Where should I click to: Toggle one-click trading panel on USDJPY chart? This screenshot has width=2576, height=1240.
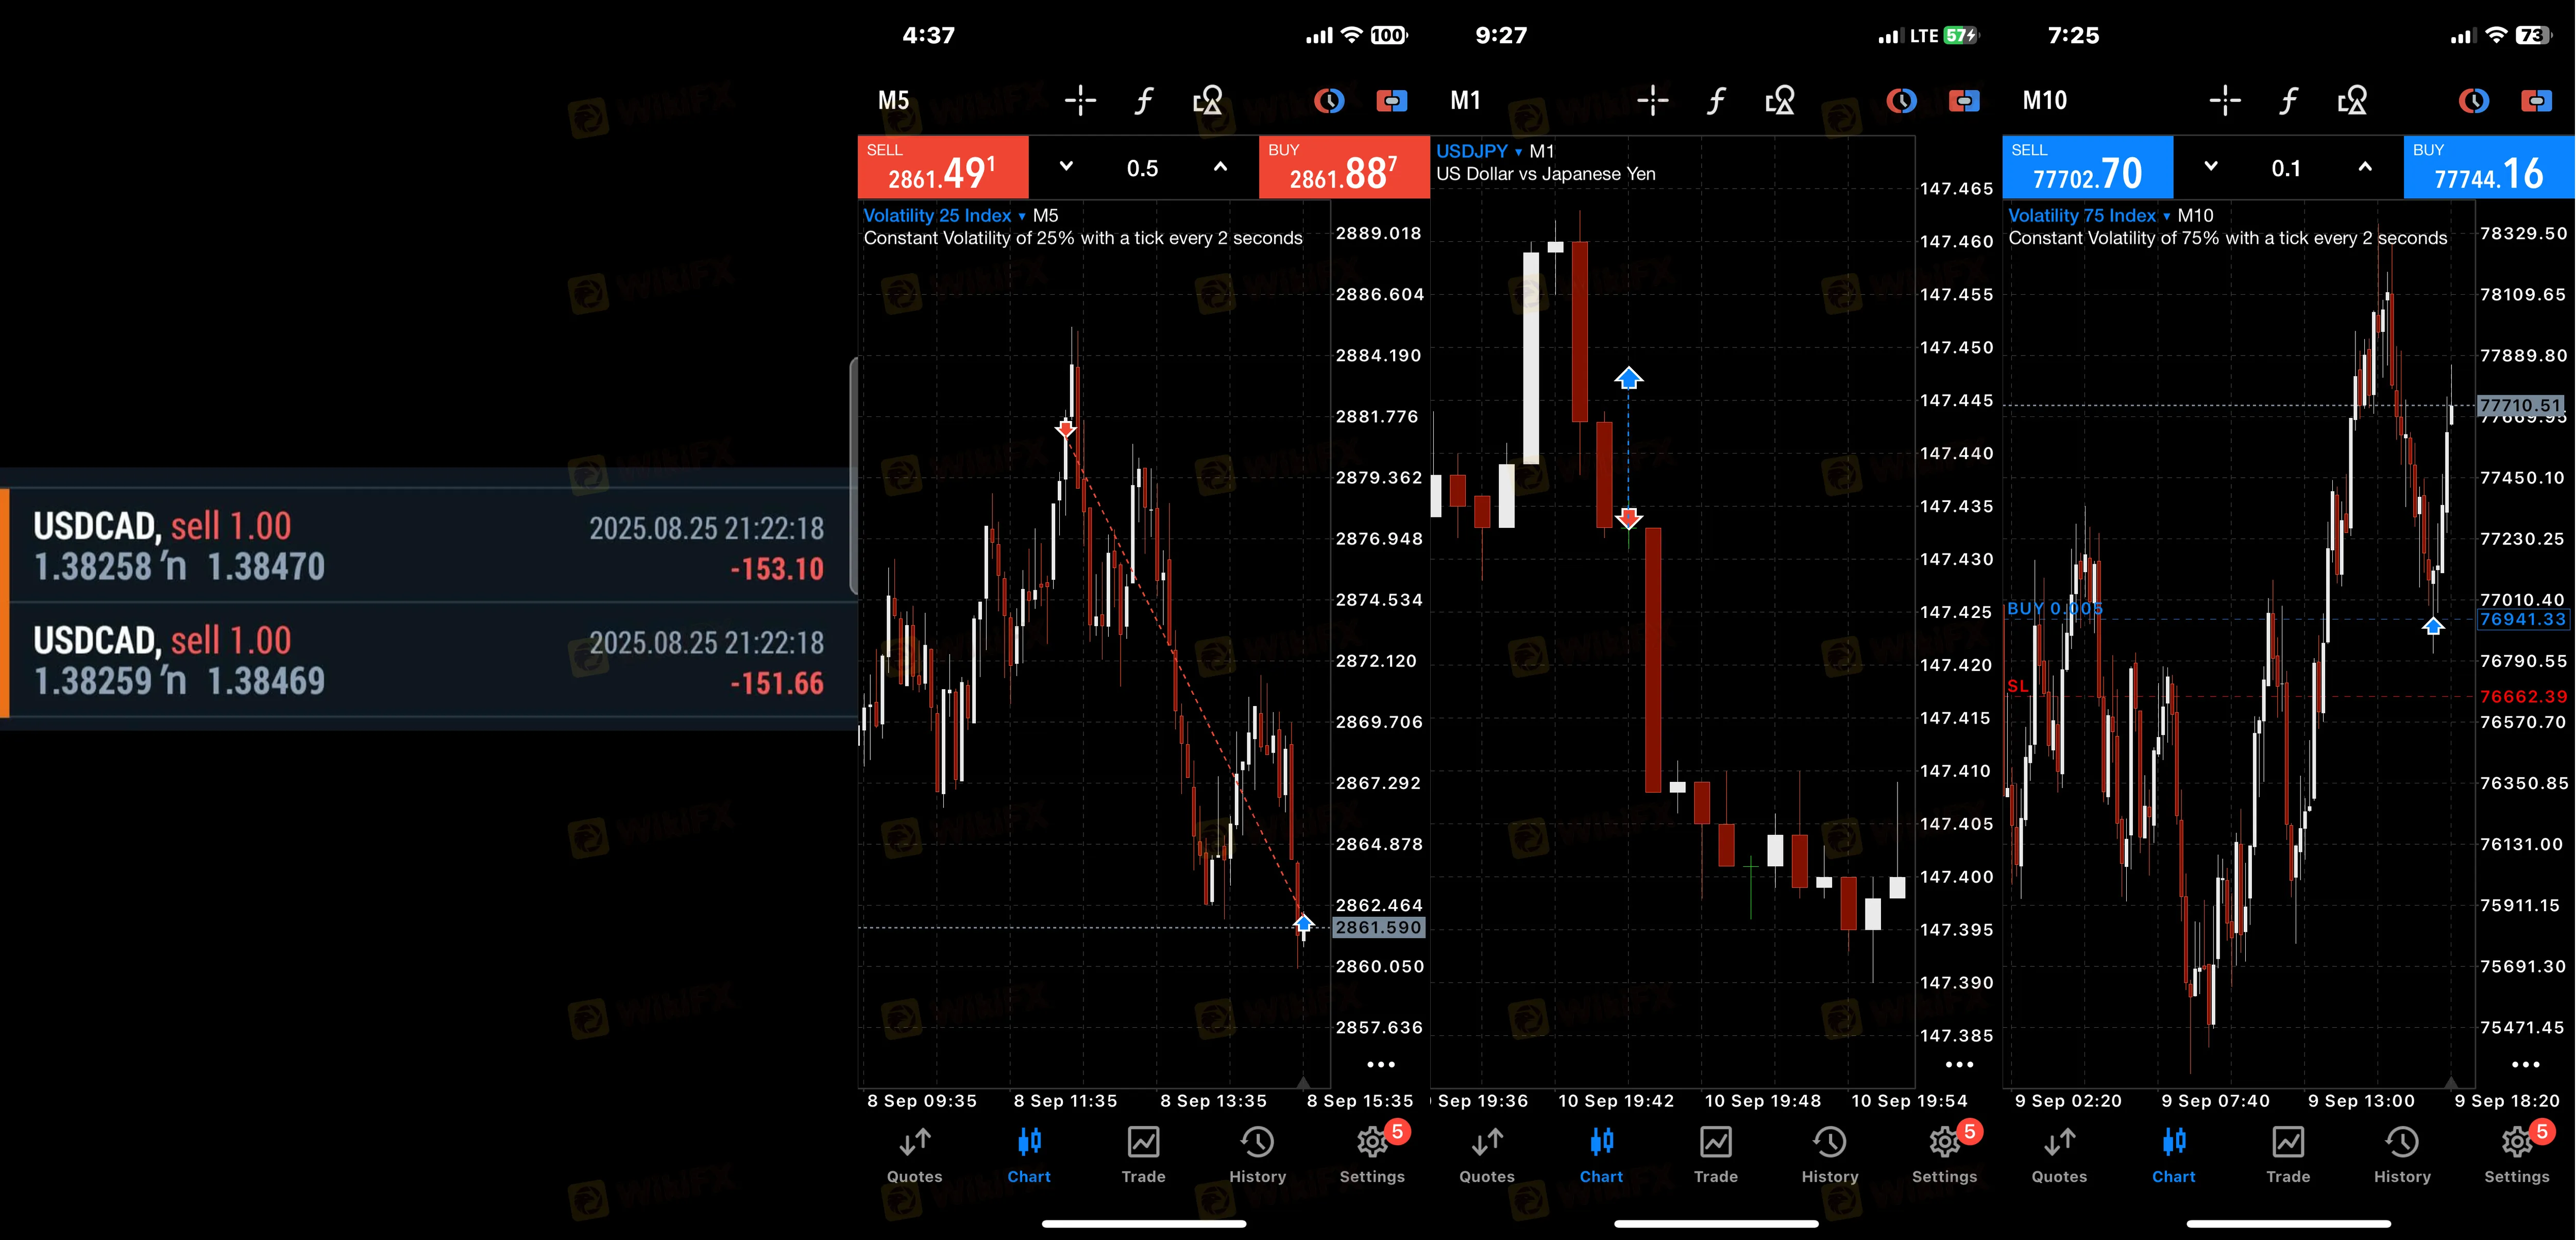click(1964, 100)
